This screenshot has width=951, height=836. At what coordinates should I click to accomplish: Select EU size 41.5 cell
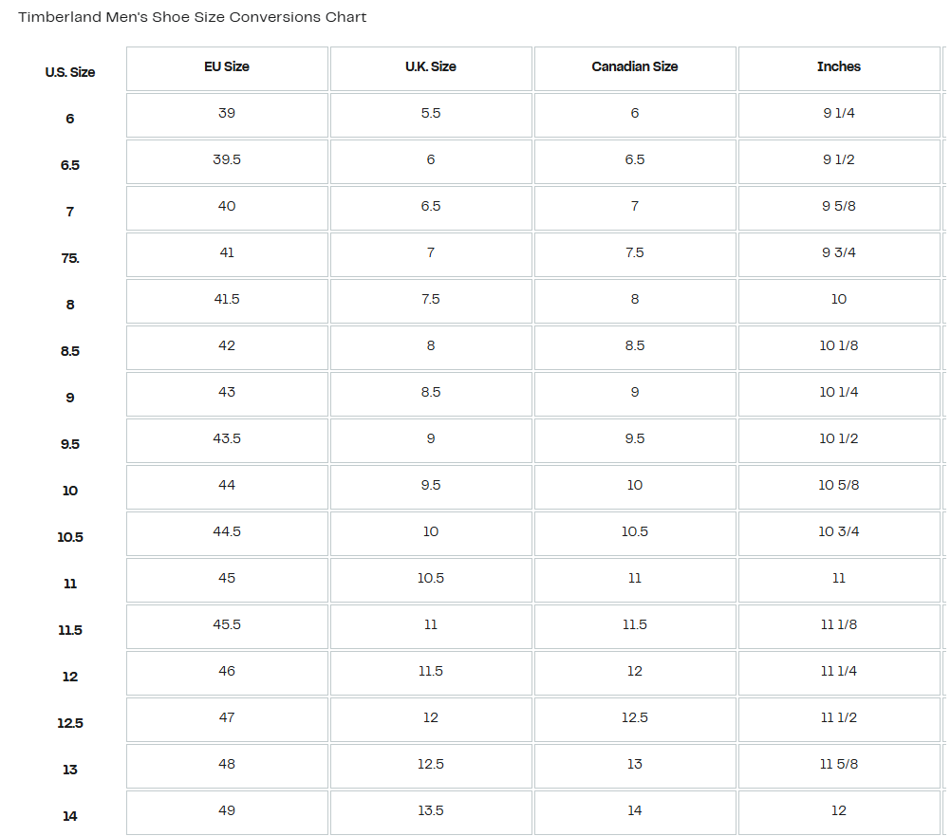pyautogui.click(x=227, y=300)
